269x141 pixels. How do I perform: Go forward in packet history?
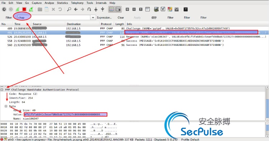click(82, 9)
